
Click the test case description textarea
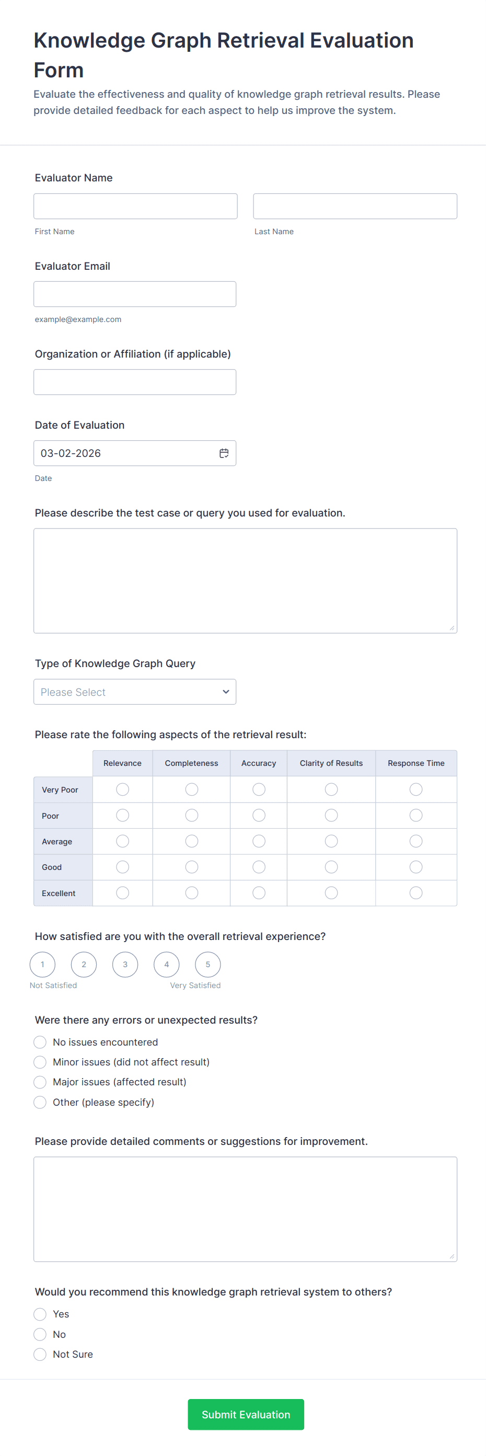245,580
